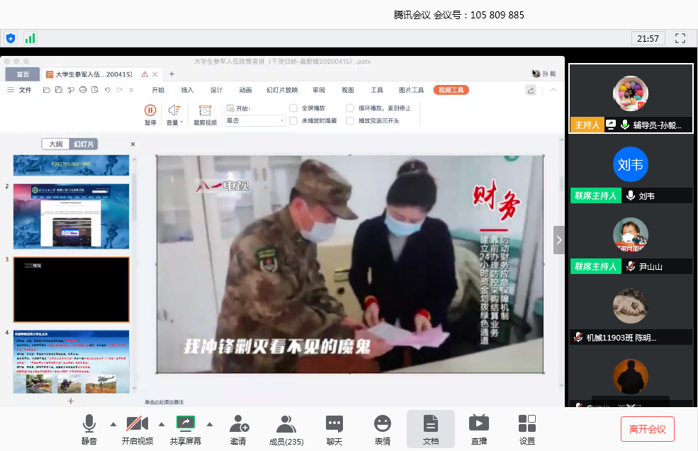The height and width of the screenshot is (451, 698).
Task: Enable the 全屏播放 checkbox
Action: [x=293, y=108]
